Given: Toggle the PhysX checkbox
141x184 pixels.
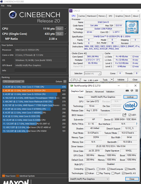Looking at the screenshot, I should click(x=113, y=173).
